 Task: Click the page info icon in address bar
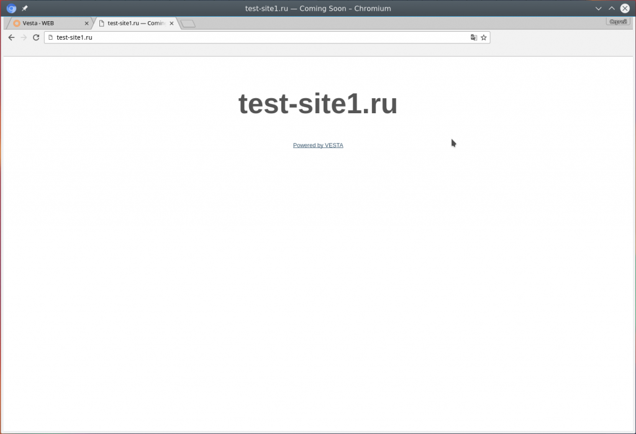(x=51, y=37)
